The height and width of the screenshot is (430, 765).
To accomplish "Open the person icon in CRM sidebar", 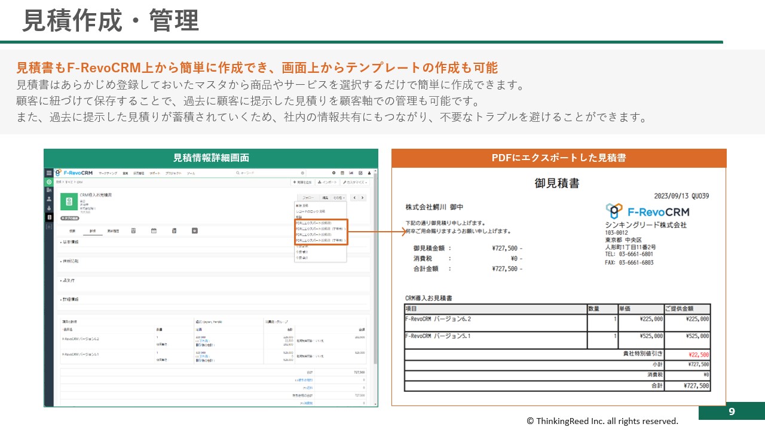I will (x=49, y=199).
